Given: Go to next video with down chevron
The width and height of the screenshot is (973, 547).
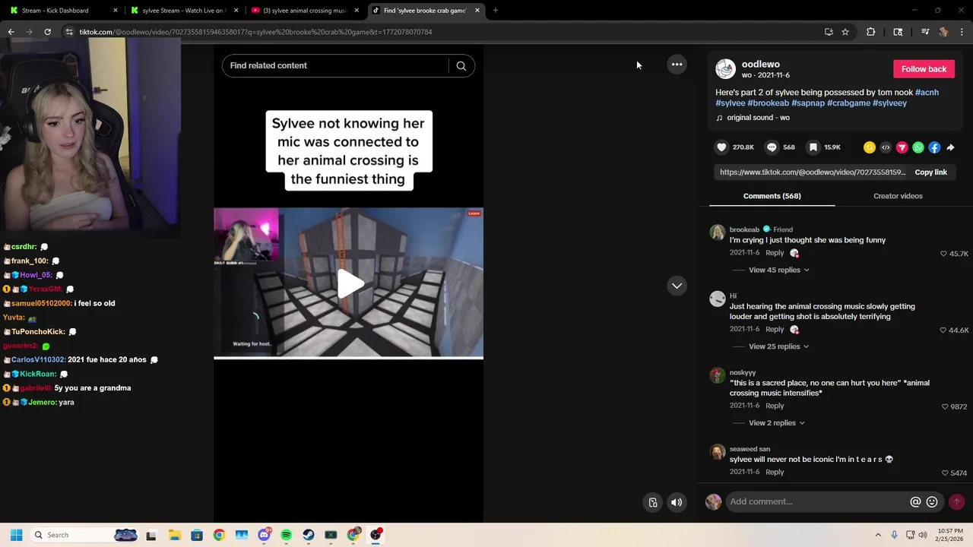Looking at the screenshot, I should 677,286.
